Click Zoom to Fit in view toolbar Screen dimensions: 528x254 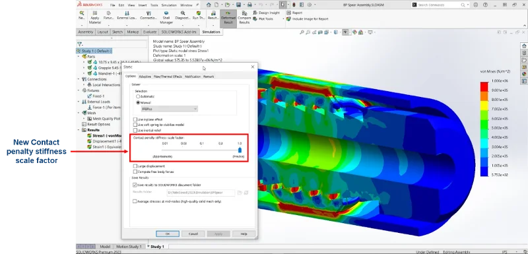point(302,32)
